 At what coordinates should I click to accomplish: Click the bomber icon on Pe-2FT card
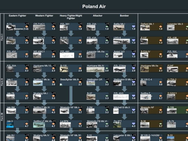click(x=134, y=124)
